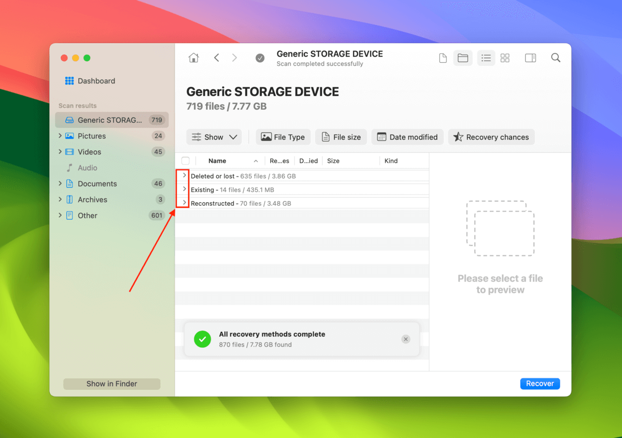Select the folder view icon
The height and width of the screenshot is (438, 622).
(463, 58)
